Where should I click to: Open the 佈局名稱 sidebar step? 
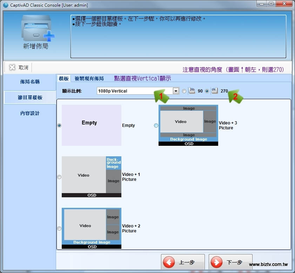(30, 82)
